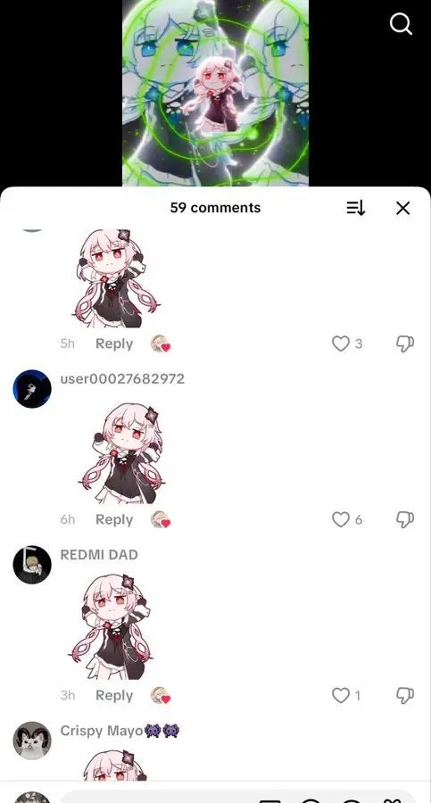Open Crispy Mayo's profile avatar
Image resolution: width=431 pixels, height=803 pixels.
tap(32, 741)
